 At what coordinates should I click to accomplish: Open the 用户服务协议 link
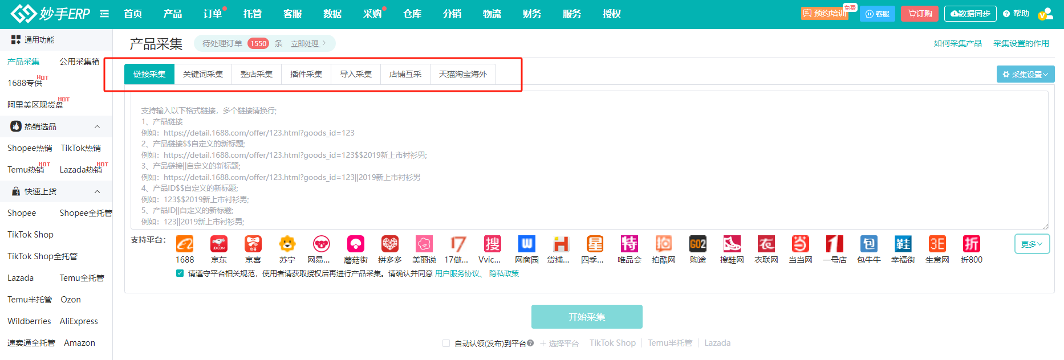[x=457, y=273]
